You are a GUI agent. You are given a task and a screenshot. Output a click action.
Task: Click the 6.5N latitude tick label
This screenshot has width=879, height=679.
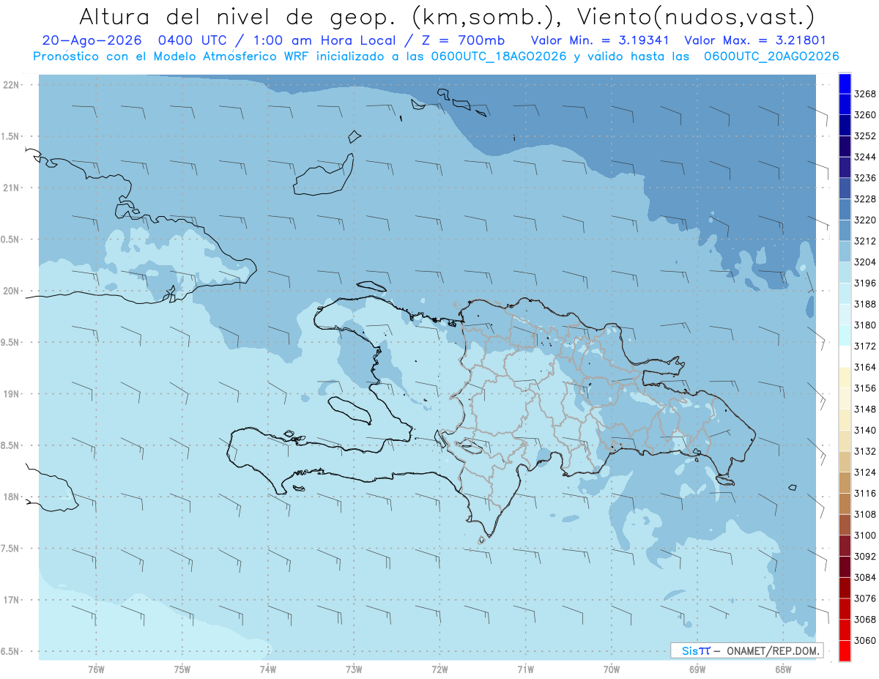11,651
